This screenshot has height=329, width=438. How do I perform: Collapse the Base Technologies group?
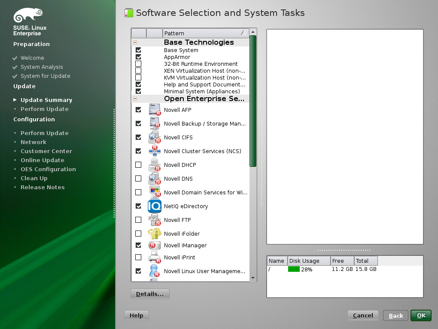click(x=135, y=43)
